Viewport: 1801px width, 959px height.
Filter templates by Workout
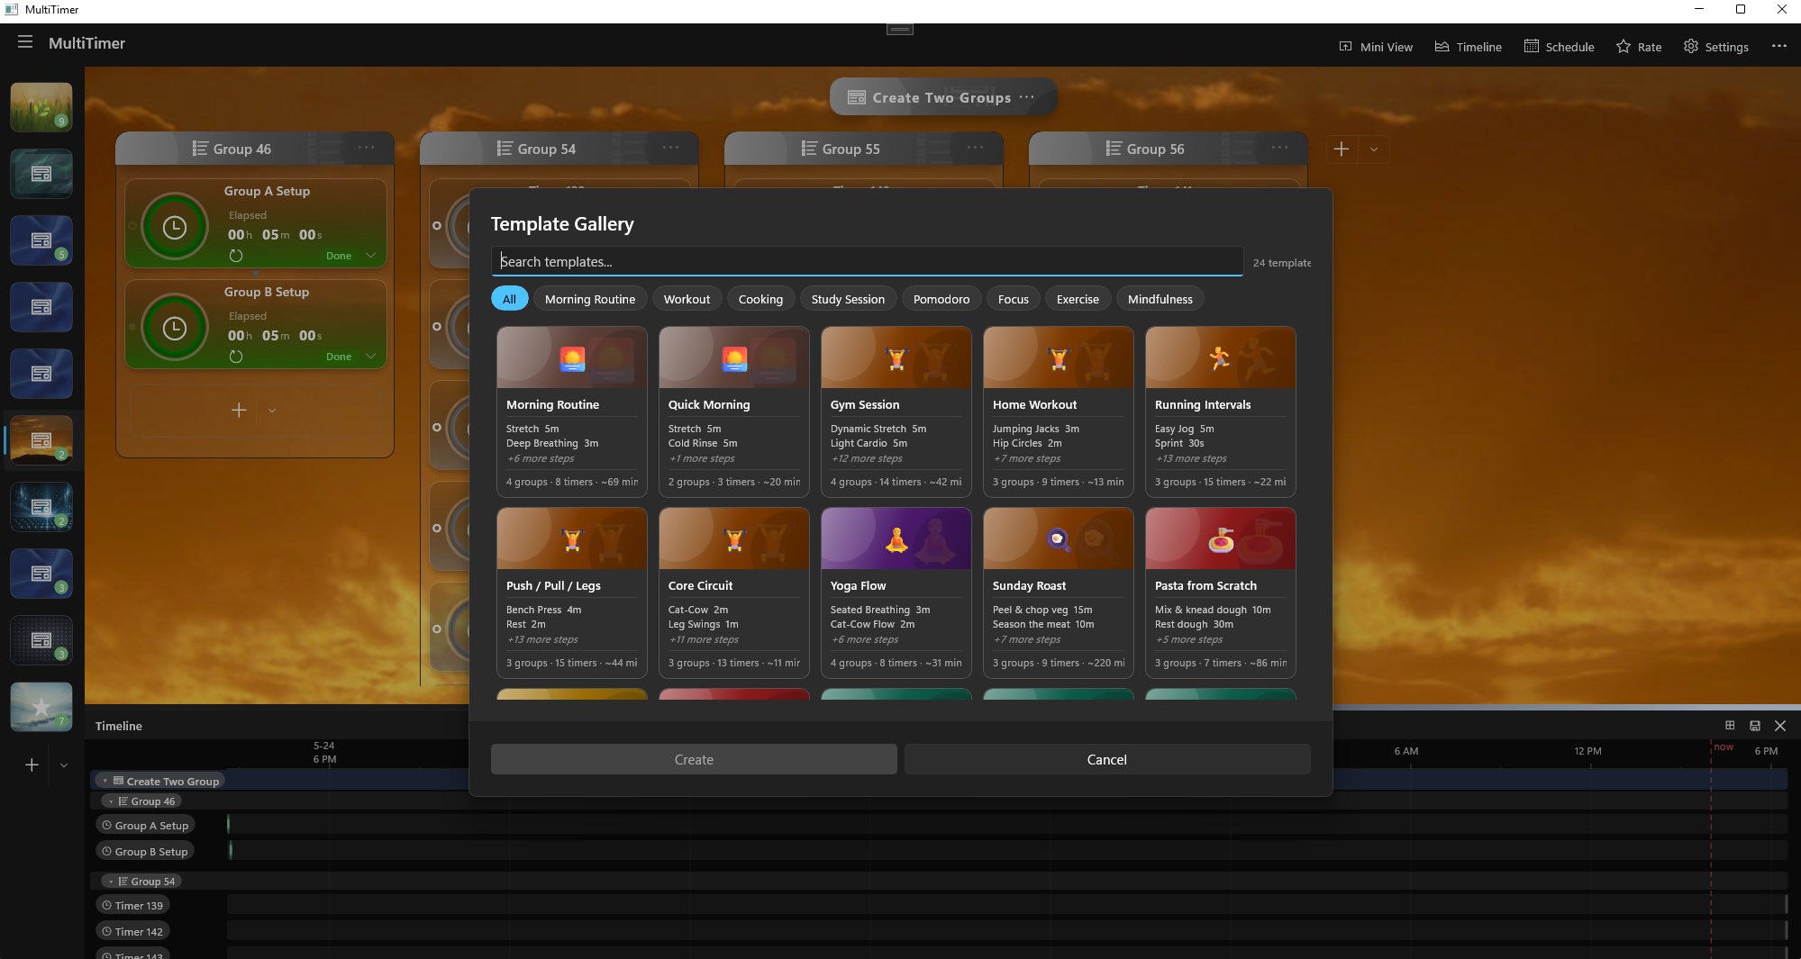(x=687, y=299)
